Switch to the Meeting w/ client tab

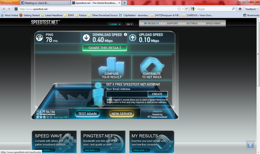(45, 3)
